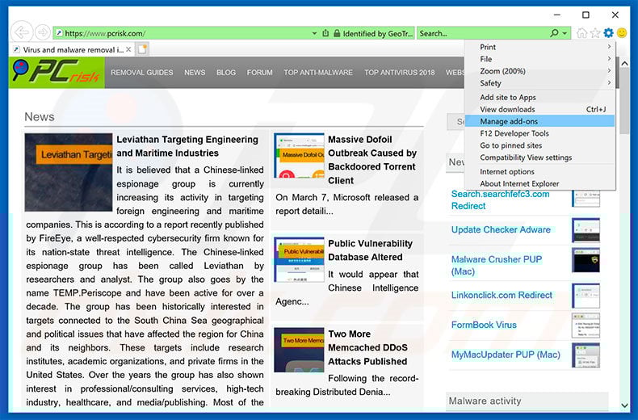
Task: Open FORUM navigation link
Action: [259, 73]
